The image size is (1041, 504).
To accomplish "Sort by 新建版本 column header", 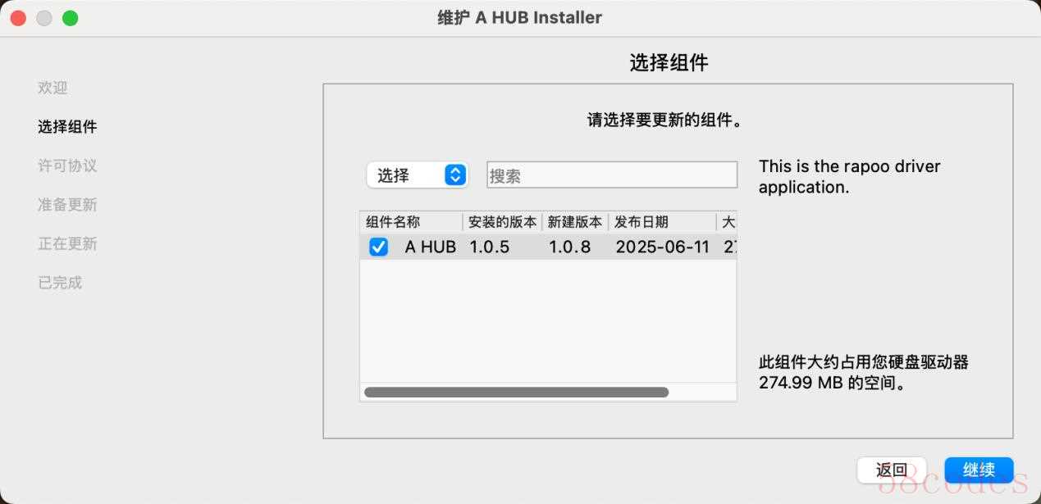I will point(575,222).
